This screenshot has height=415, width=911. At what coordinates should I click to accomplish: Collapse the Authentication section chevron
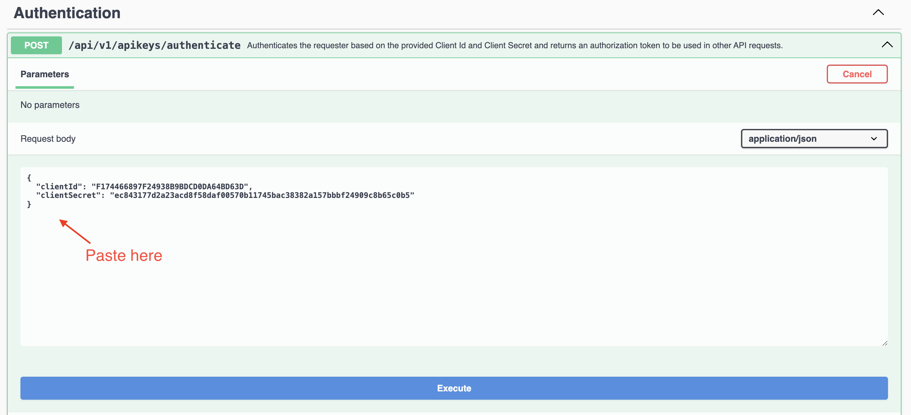tap(878, 13)
